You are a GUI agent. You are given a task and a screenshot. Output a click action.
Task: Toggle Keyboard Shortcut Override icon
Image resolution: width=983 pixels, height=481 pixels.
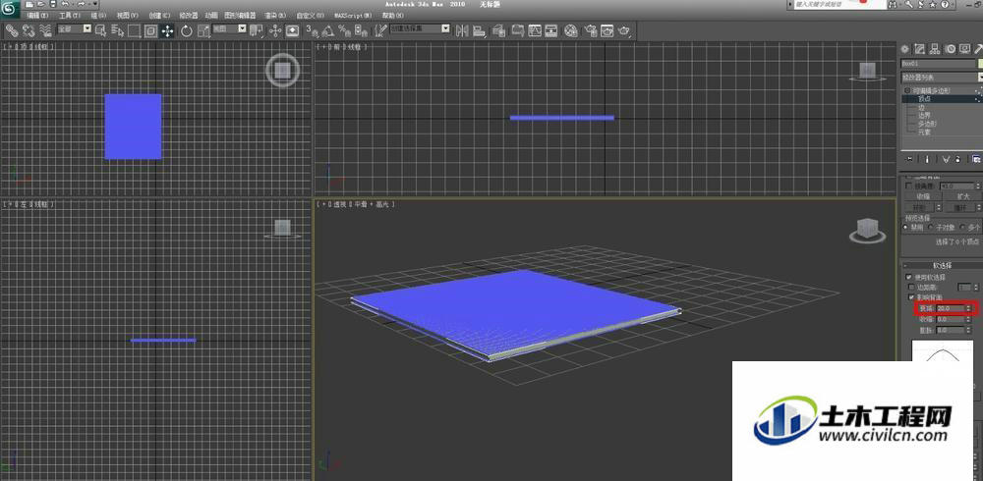click(x=292, y=30)
